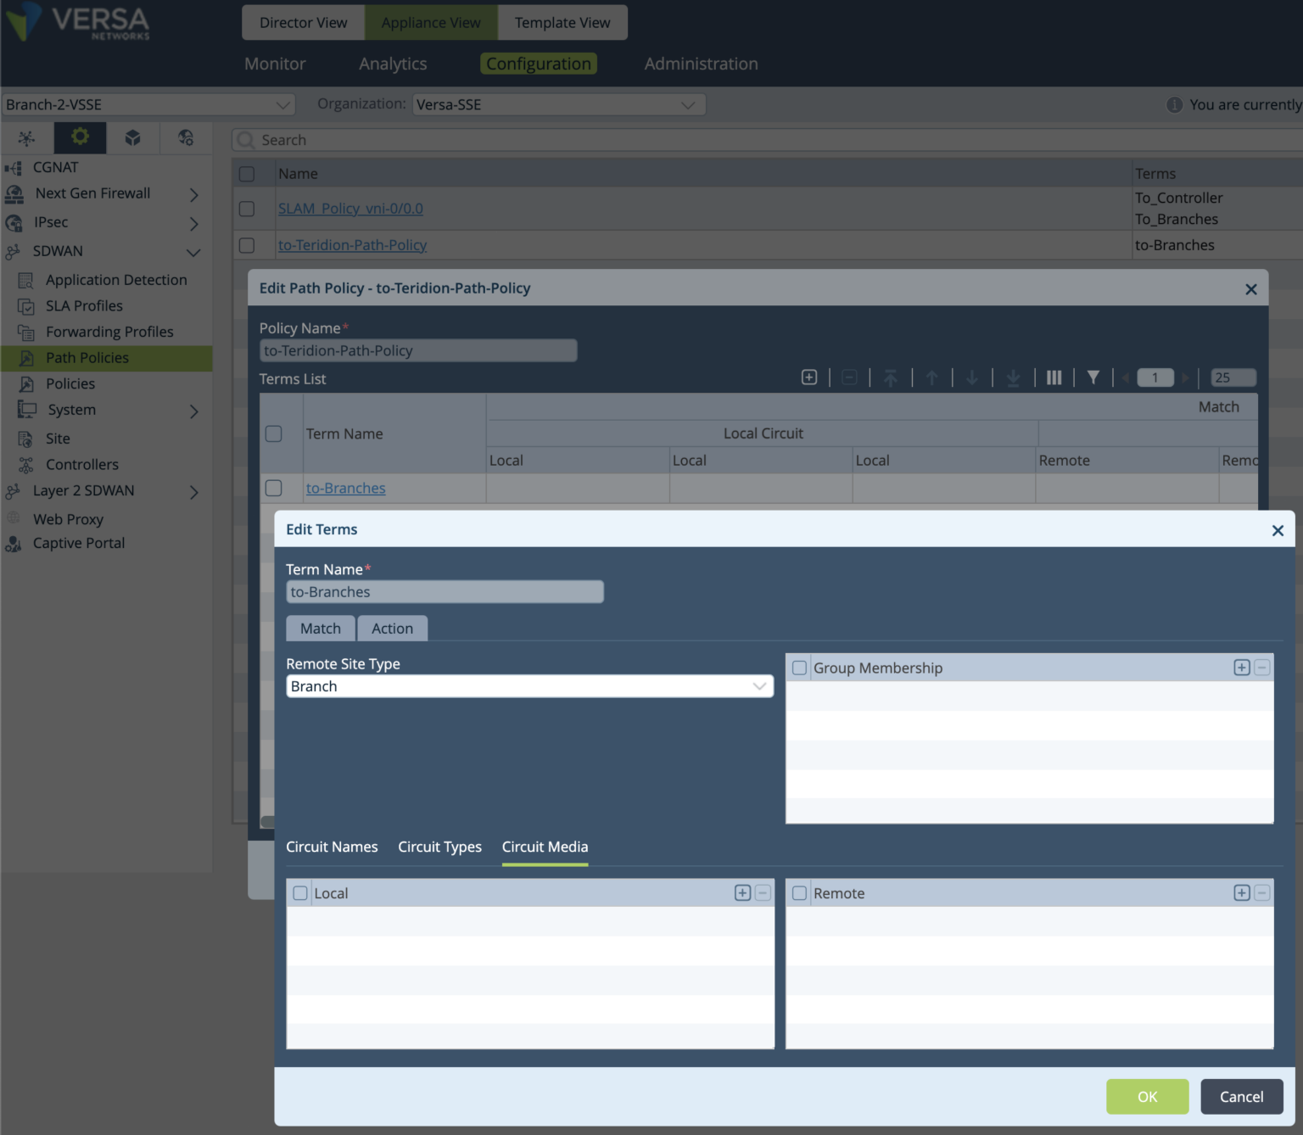The width and height of the screenshot is (1303, 1135).
Task: Switch to the Circuit Types tab
Action: click(x=439, y=847)
